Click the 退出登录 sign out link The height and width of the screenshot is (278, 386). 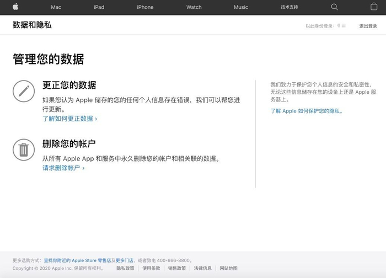point(368,26)
